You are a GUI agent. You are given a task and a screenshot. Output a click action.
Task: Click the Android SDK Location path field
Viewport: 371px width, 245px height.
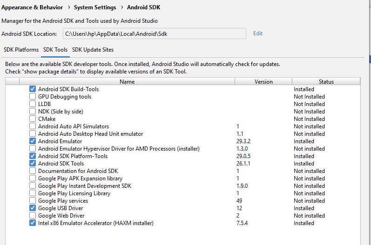[154, 33]
